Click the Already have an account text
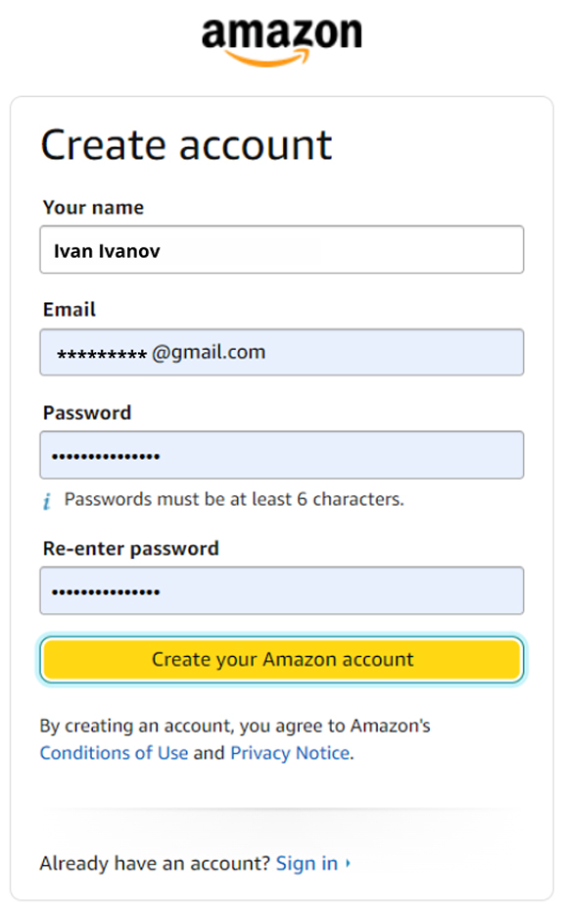Viewport: 564px width, 910px height. 155,864
